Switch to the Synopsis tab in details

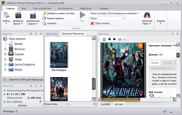coord(168,63)
